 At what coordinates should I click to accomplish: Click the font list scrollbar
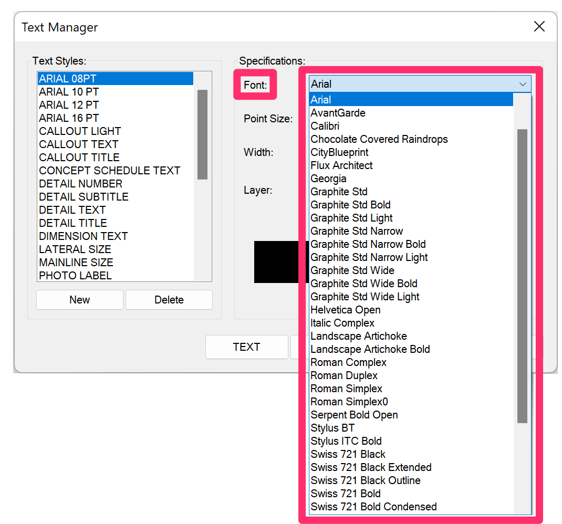(x=522, y=276)
